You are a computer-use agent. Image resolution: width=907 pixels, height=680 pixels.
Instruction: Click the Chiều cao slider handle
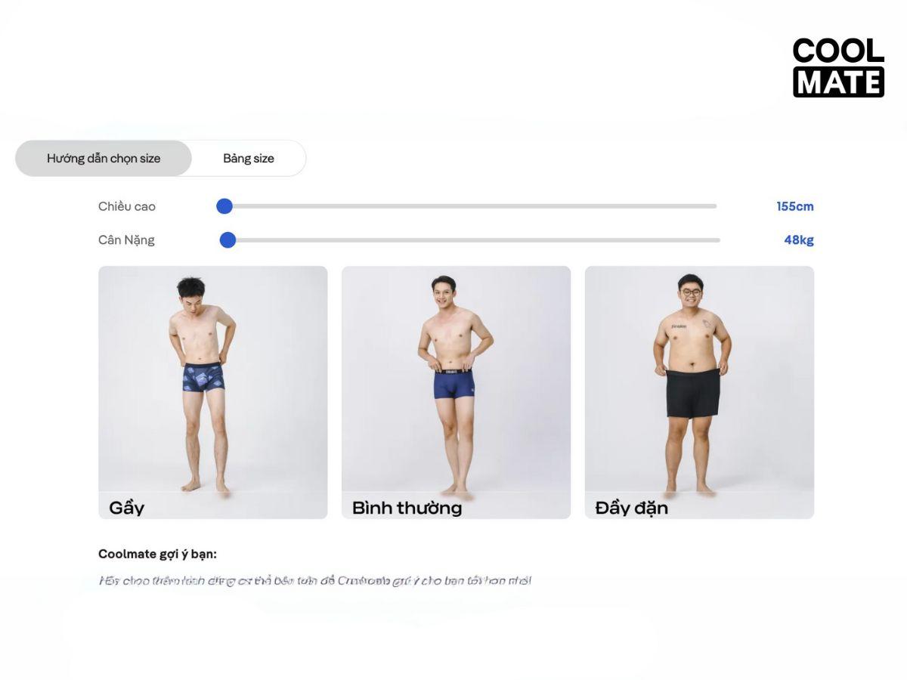tap(224, 206)
